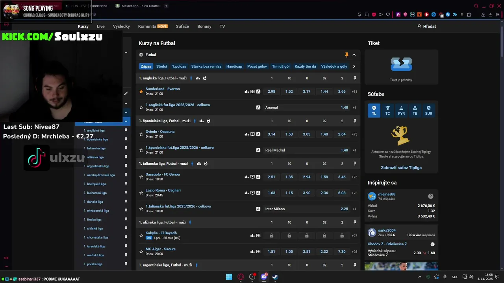The width and height of the screenshot is (504, 283).
Task: Select the TL competition tab
Action: [x=374, y=110]
